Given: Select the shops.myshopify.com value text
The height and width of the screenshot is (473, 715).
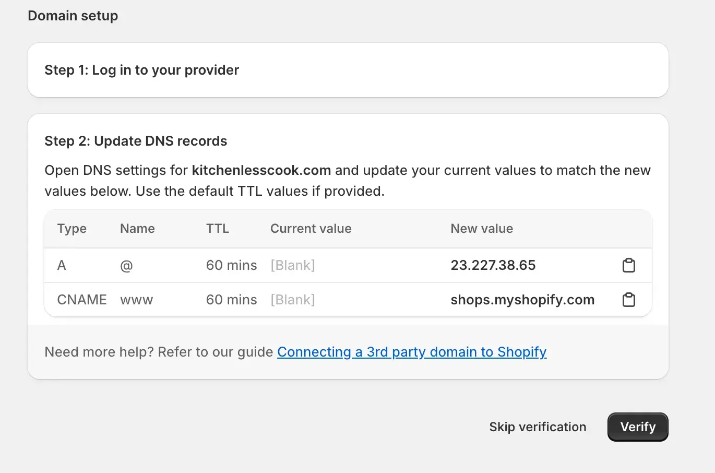Looking at the screenshot, I should click(522, 300).
